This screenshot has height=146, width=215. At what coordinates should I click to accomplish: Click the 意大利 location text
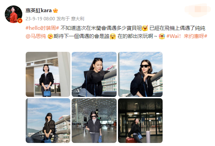coord(77,19)
